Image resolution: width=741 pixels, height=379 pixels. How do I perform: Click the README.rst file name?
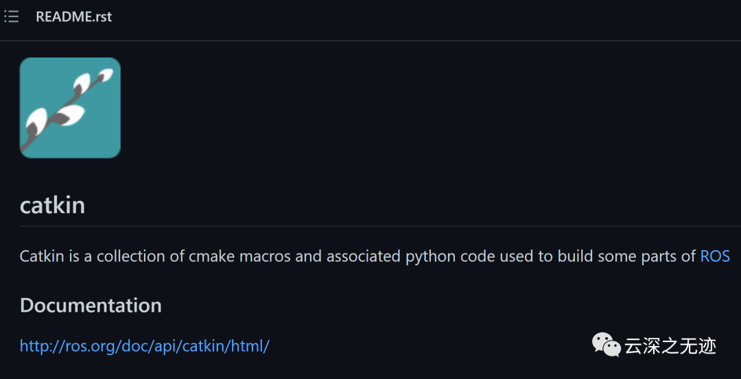pos(73,17)
